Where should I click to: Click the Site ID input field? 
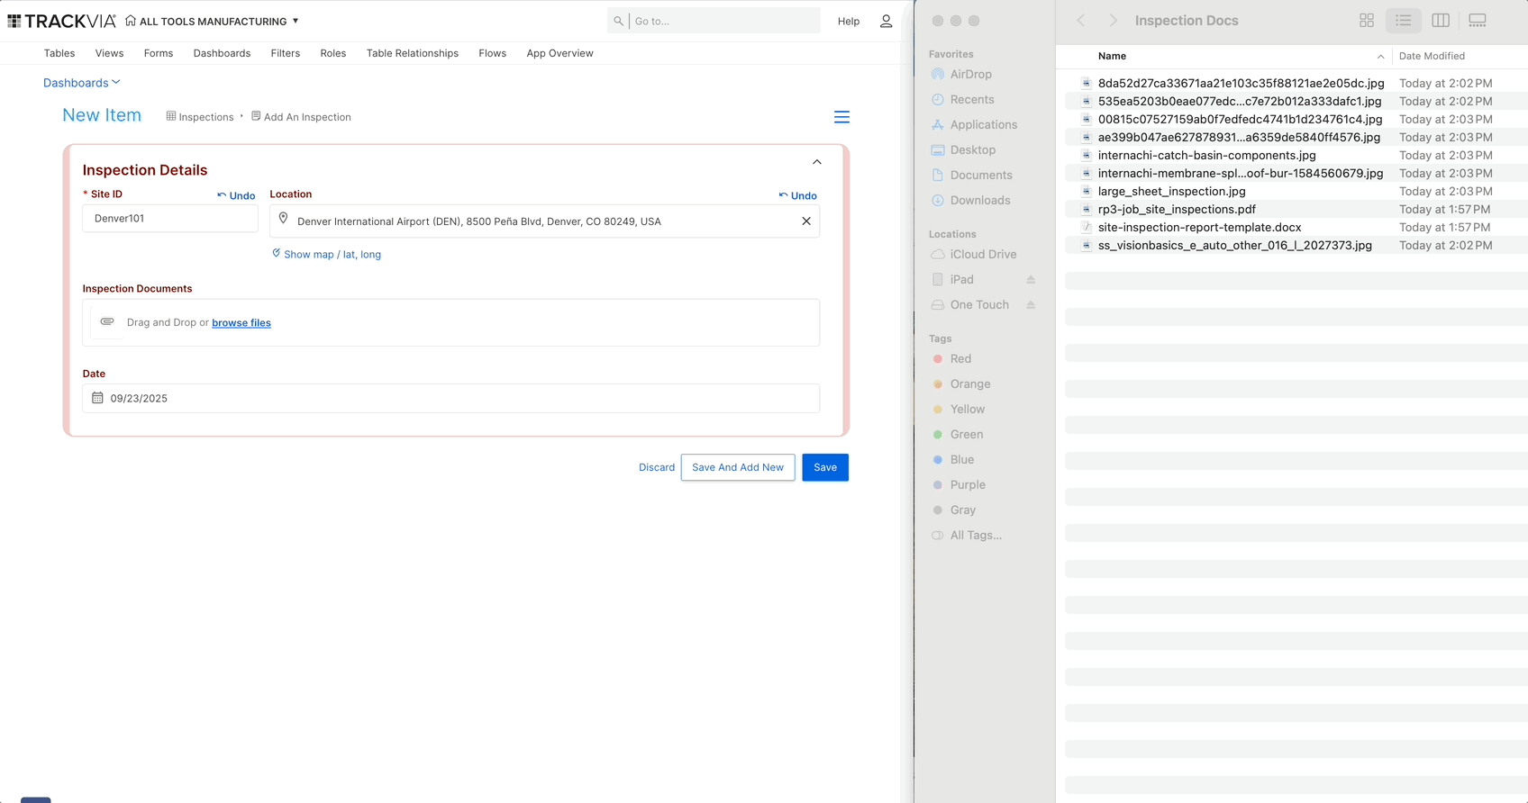170,219
